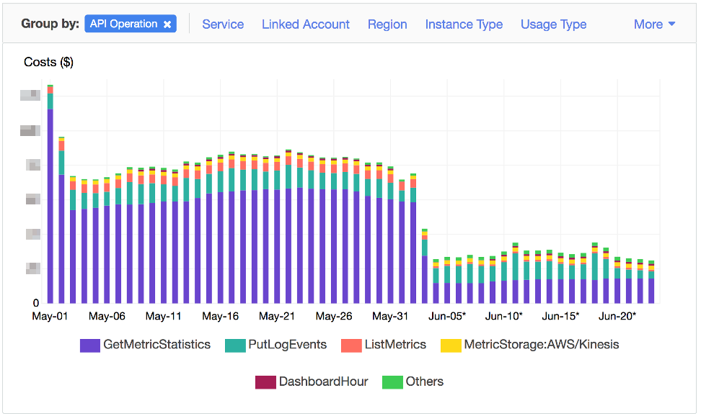
Task: Select the bar above the Jun-05* label
Action: [x=448, y=280]
